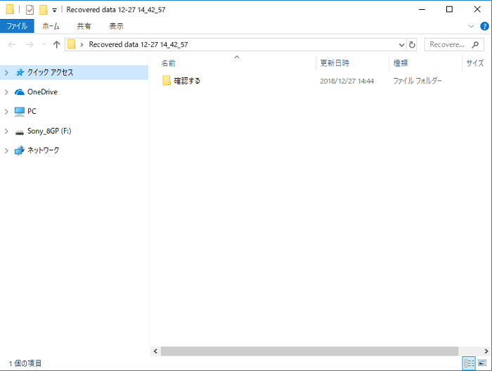Image resolution: width=492 pixels, height=371 pixels.
Task: Go back with the left arrow button
Action: [12, 44]
